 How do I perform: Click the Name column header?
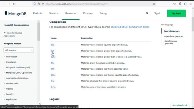(x=54, y=38)
